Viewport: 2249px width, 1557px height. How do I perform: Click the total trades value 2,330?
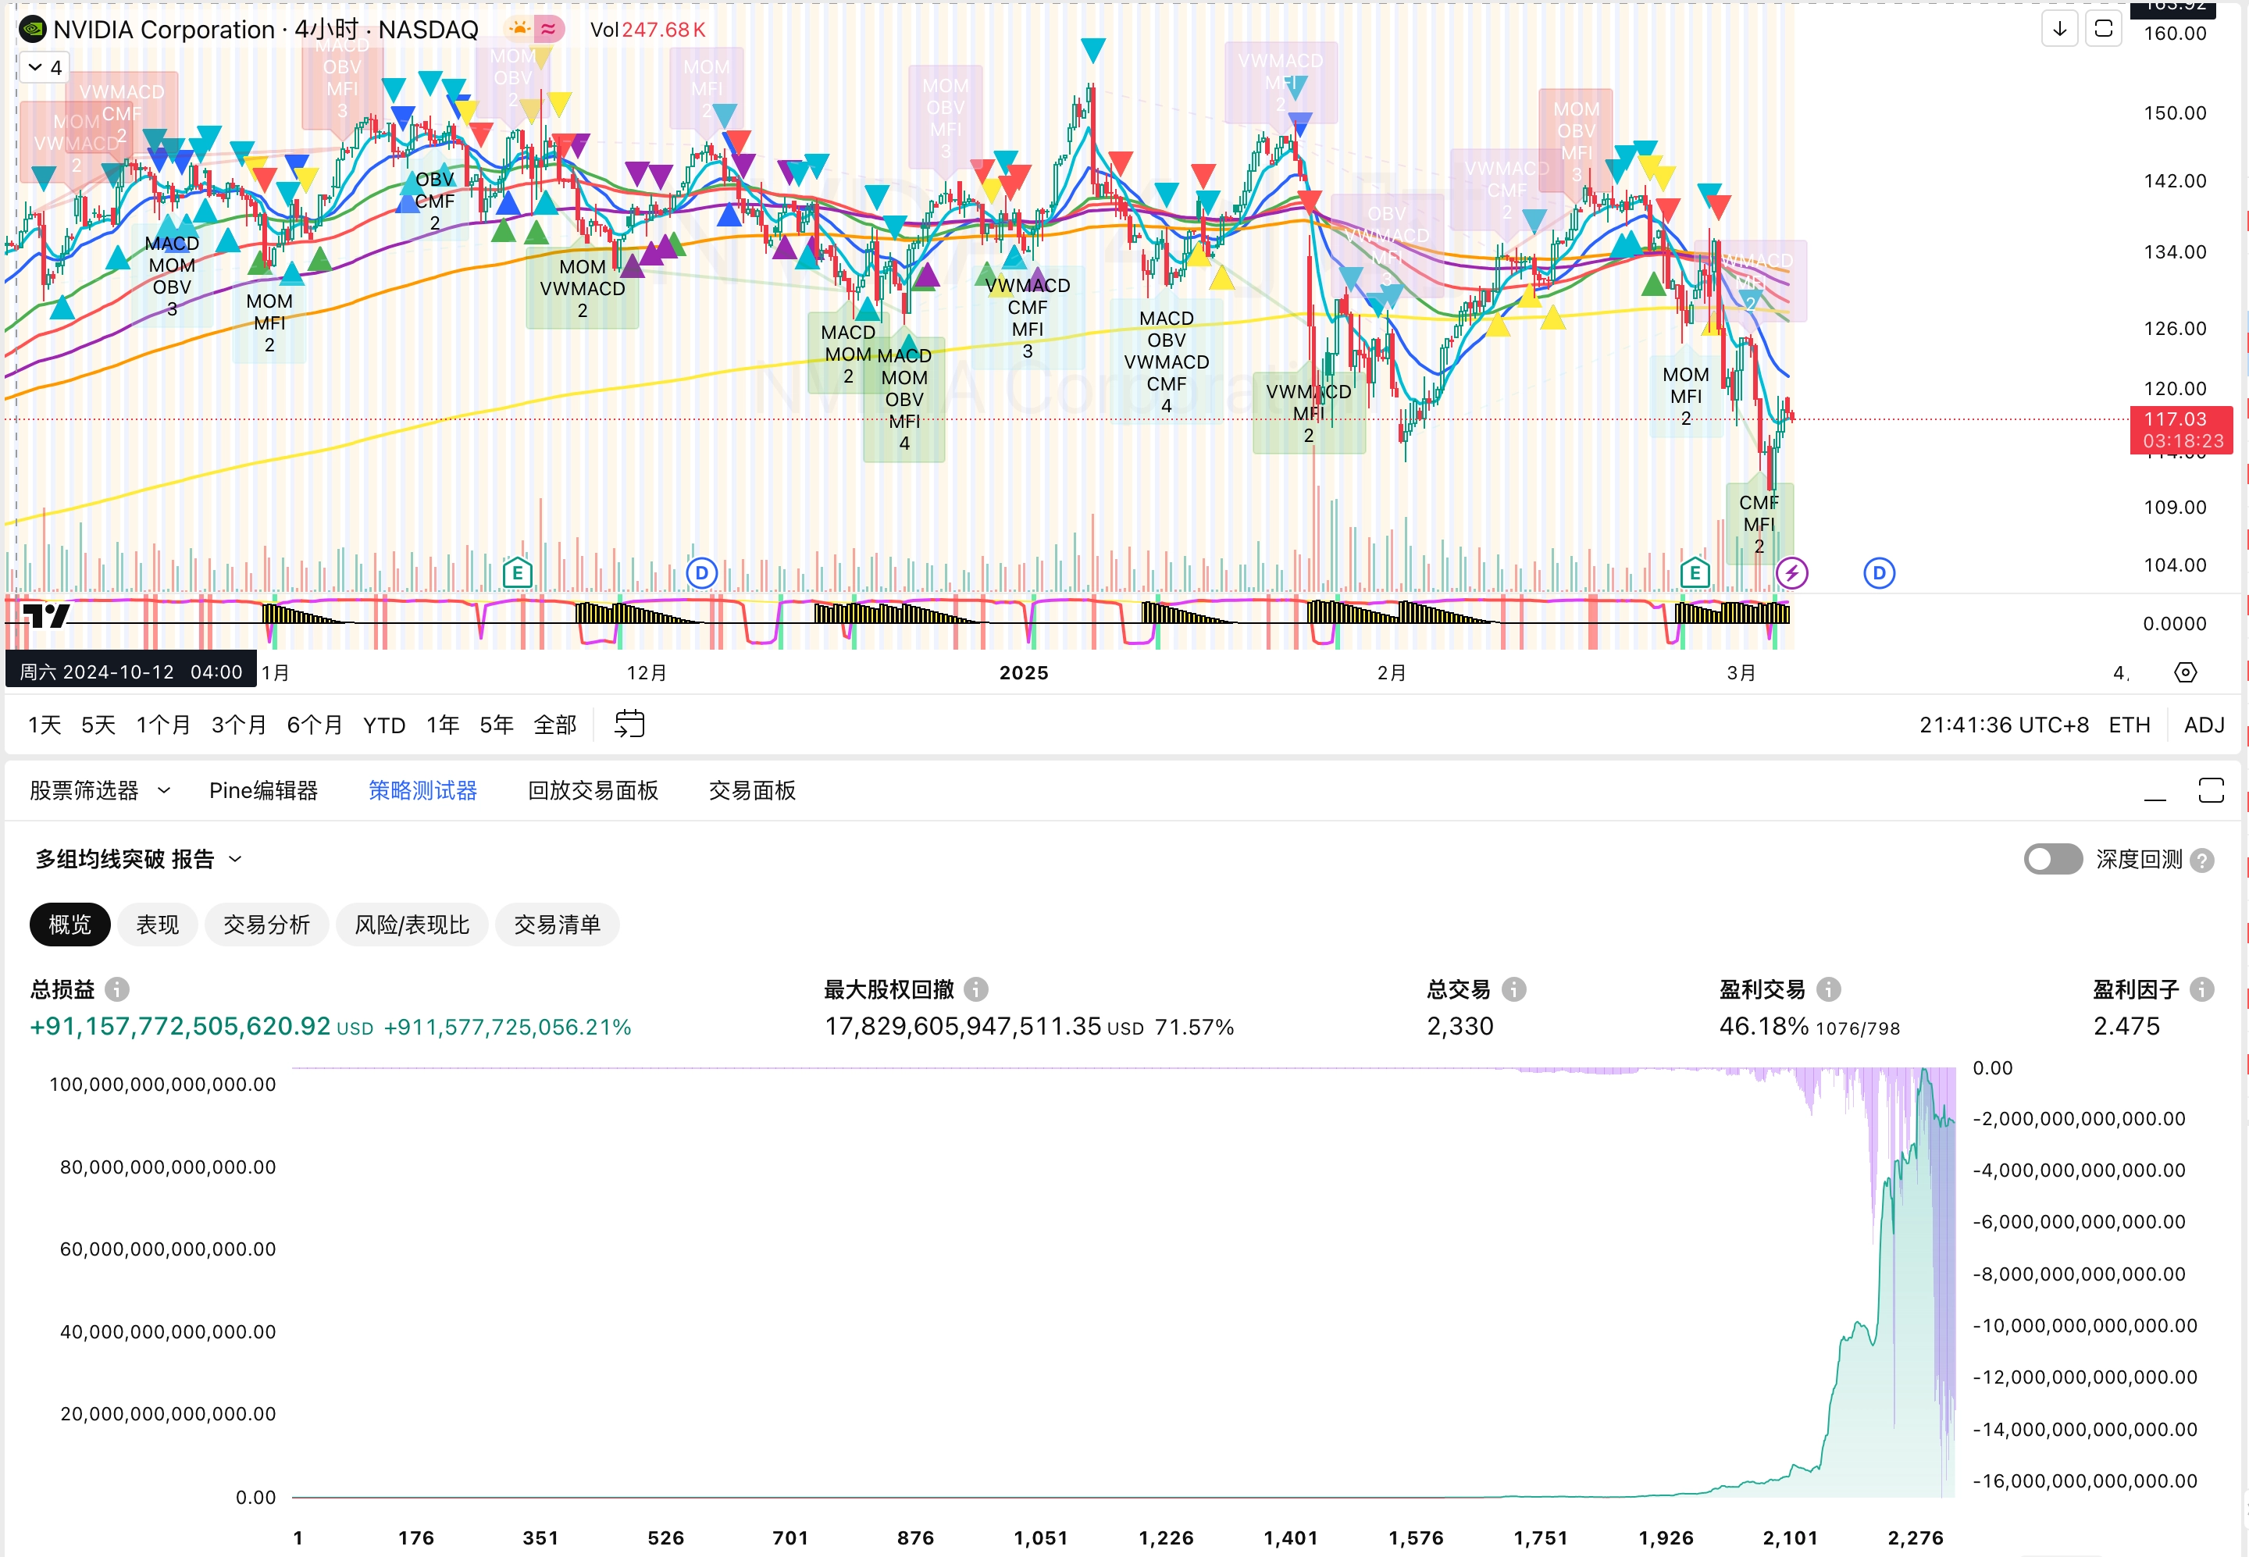(1460, 1026)
